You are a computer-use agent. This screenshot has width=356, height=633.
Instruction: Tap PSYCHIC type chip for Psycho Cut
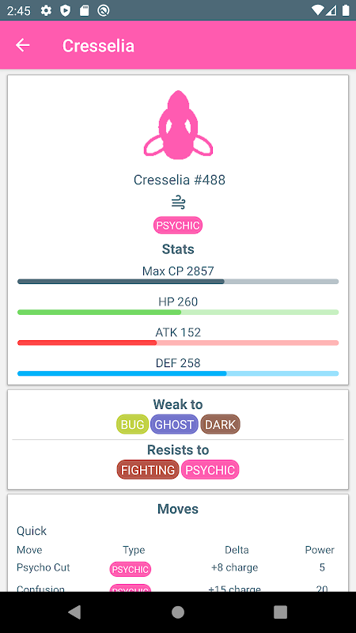click(x=131, y=569)
